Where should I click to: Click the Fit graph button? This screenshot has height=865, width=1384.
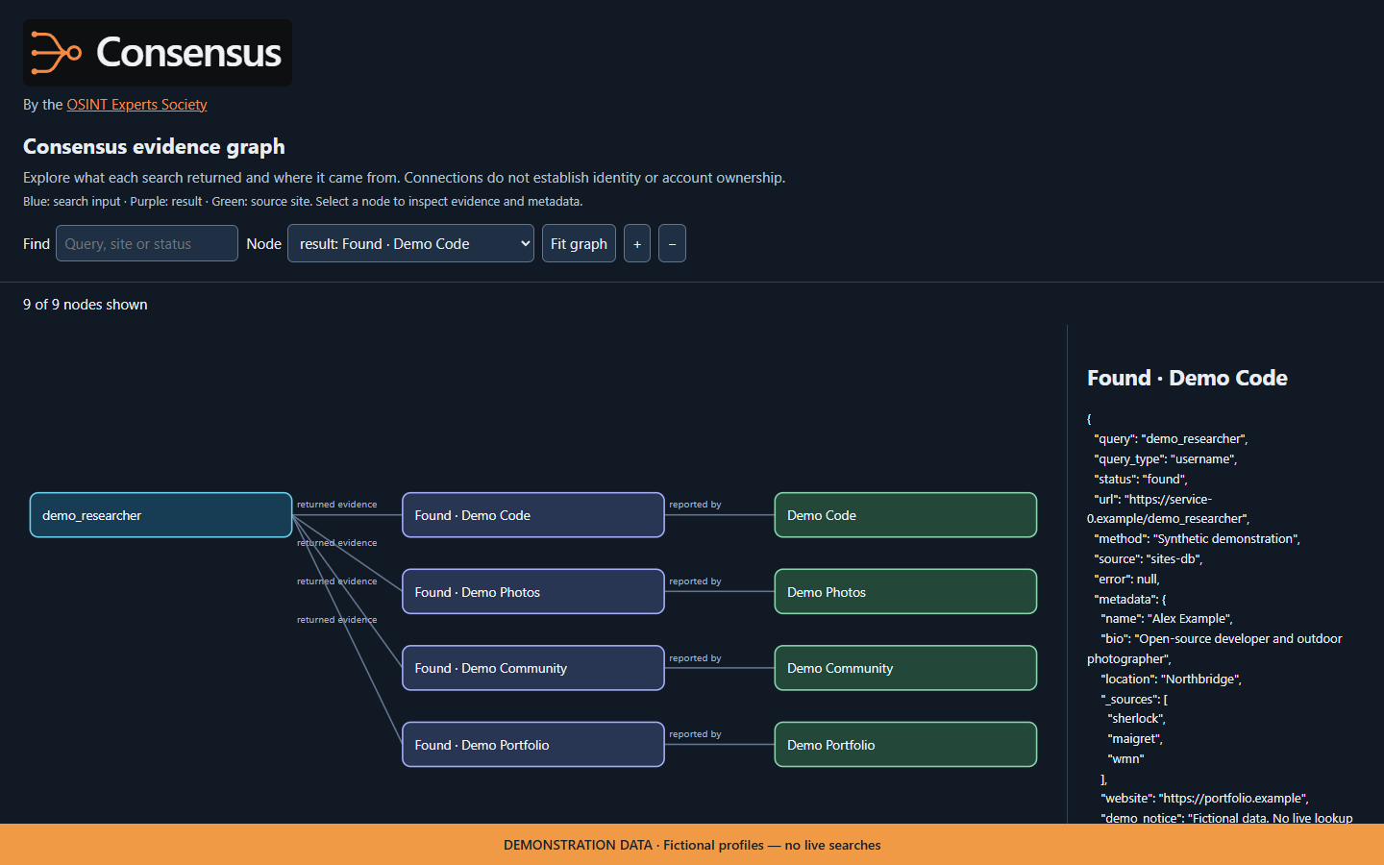(579, 243)
